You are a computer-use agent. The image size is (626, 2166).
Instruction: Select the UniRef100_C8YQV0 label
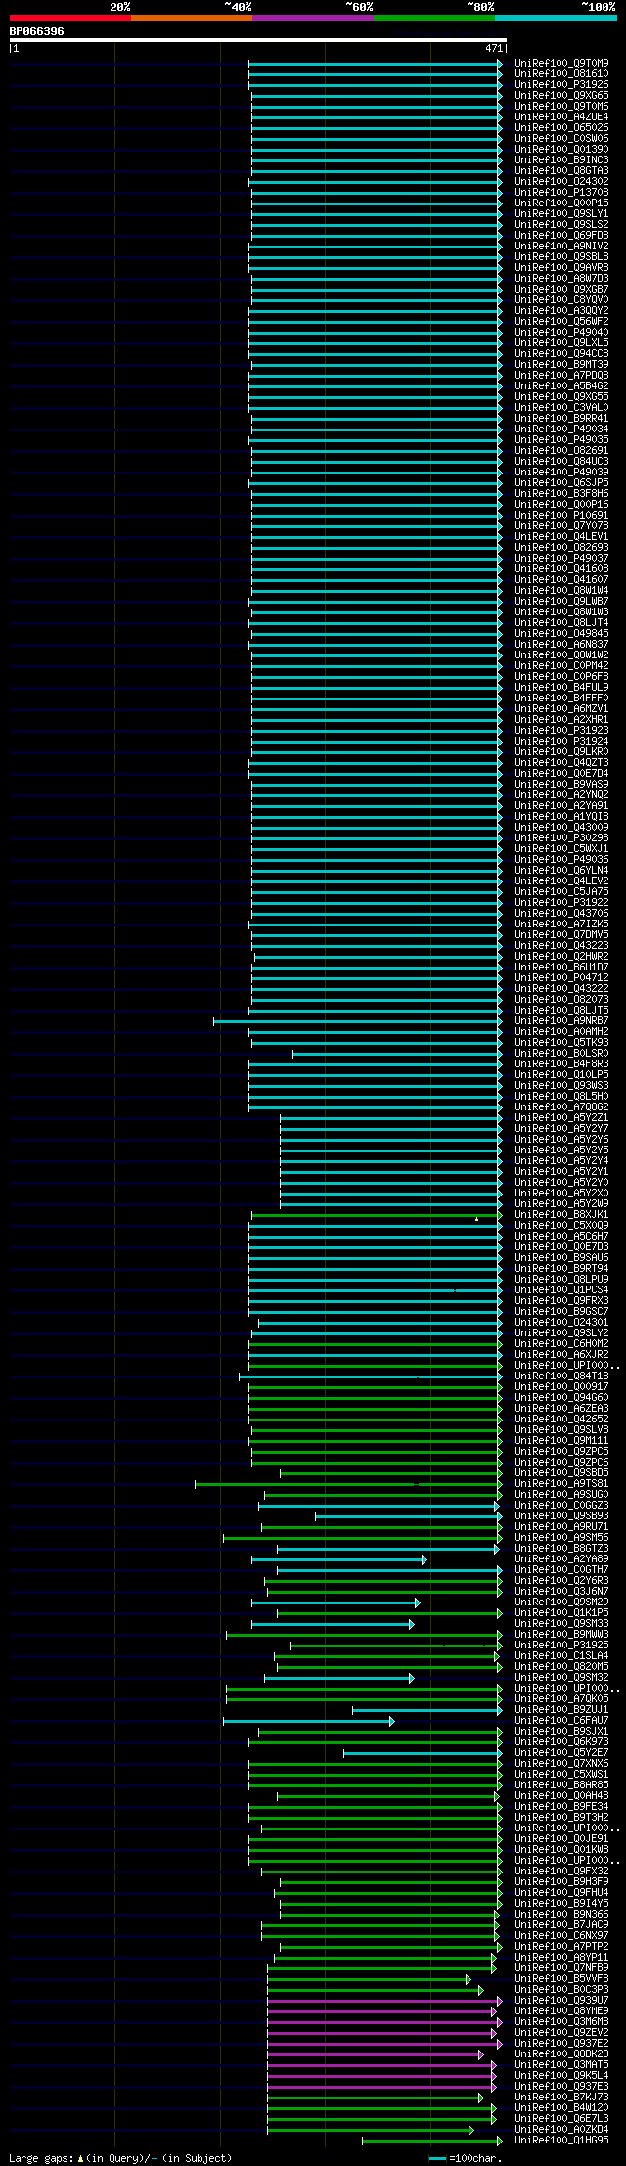point(561,300)
